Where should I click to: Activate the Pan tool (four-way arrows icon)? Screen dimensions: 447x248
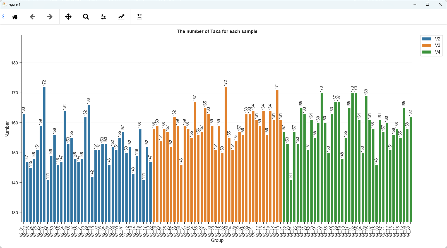tap(68, 17)
